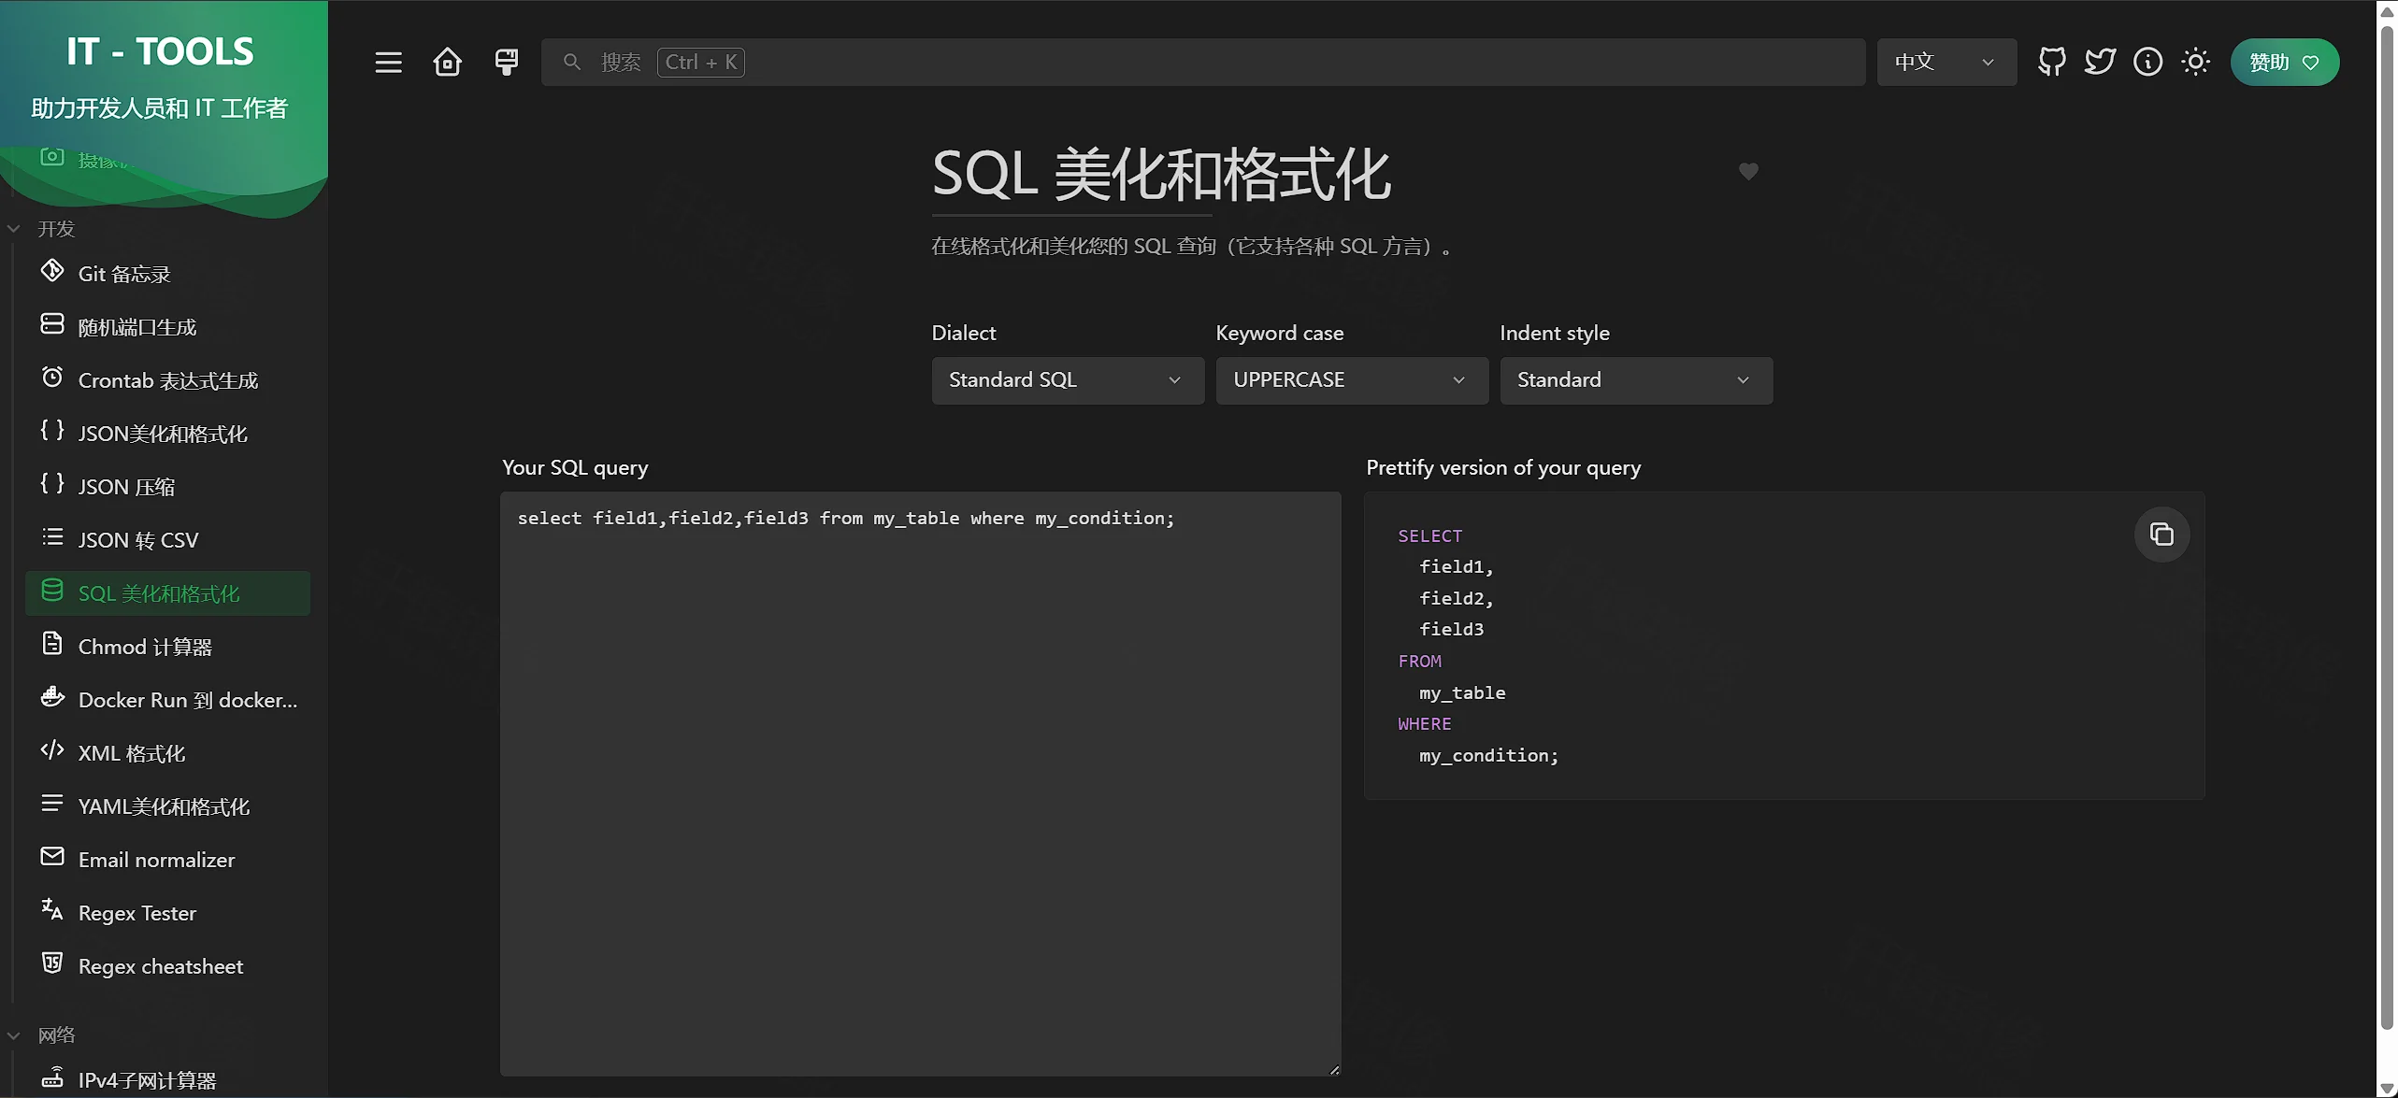The width and height of the screenshot is (2398, 1098).
Task: Open Regex Tester tool
Action: (168, 913)
